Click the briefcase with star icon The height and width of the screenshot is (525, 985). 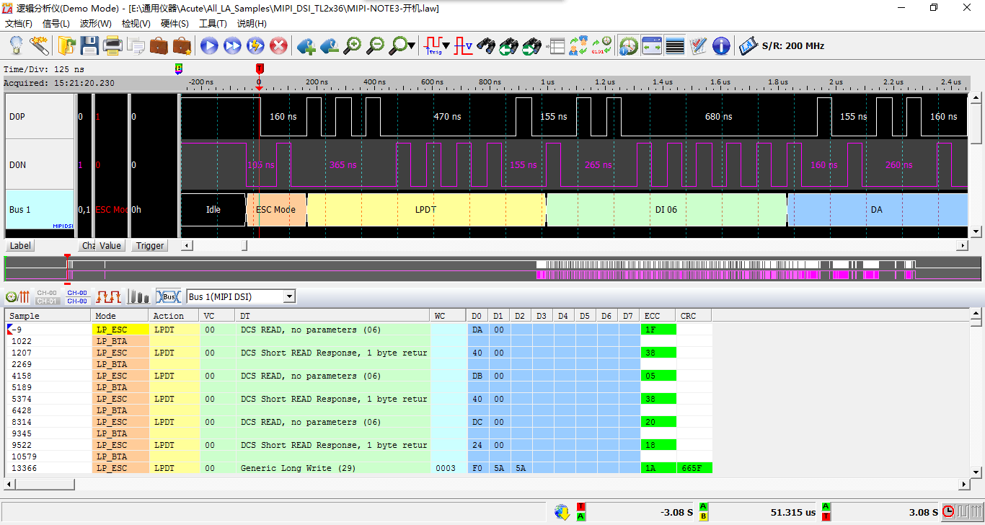pos(182,46)
